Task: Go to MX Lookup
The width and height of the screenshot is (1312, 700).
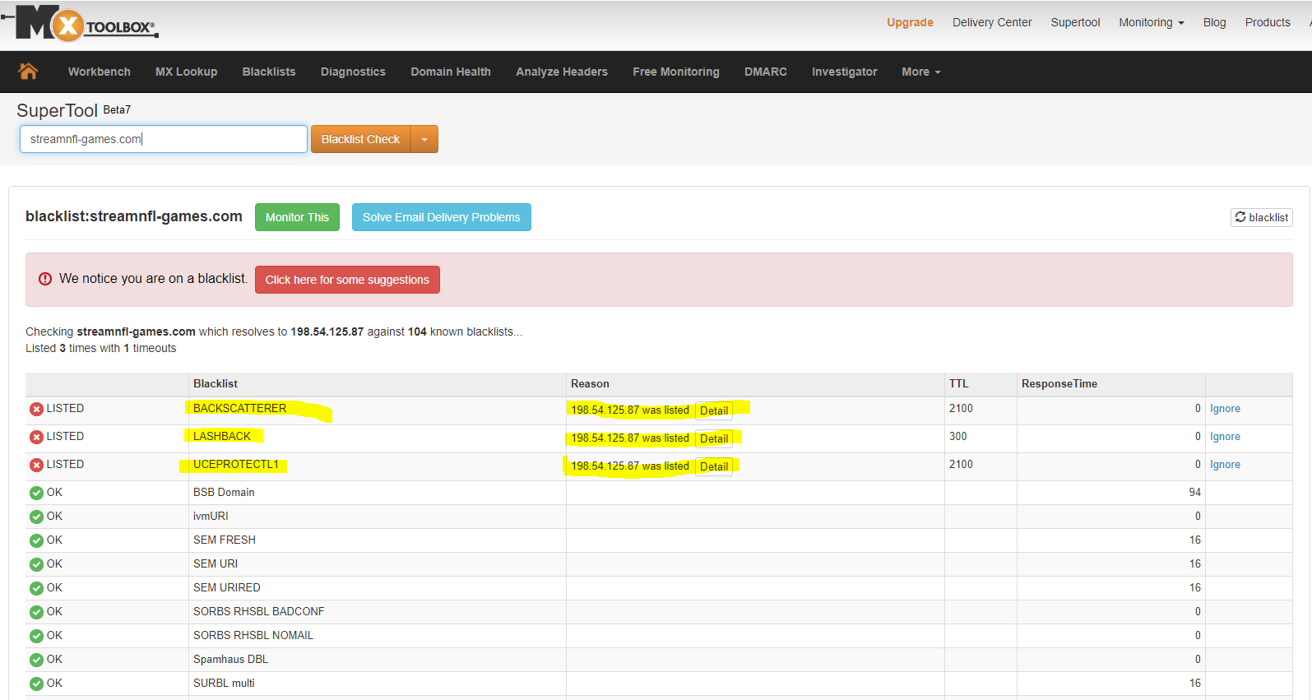Action: [x=187, y=72]
